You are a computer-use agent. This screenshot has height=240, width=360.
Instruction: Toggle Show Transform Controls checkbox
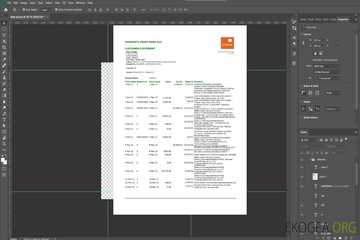tap(56, 10)
